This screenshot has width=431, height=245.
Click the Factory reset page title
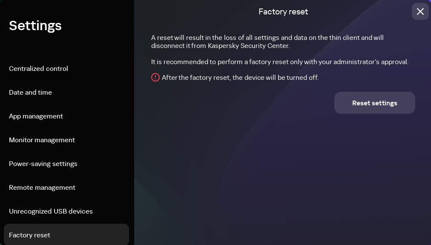pos(283,11)
